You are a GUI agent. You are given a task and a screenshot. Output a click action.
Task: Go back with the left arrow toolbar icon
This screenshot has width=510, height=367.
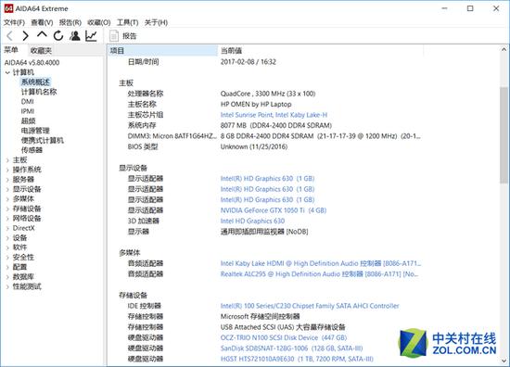(x=10, y=36)
